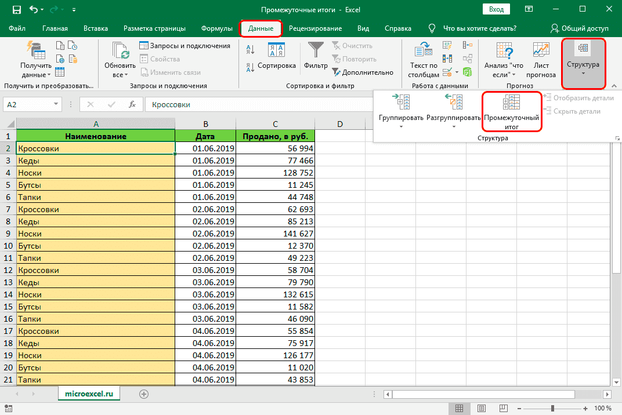Add a new sheet with plus icon
Screen dimensions: 622x415
tap(144, 394)
